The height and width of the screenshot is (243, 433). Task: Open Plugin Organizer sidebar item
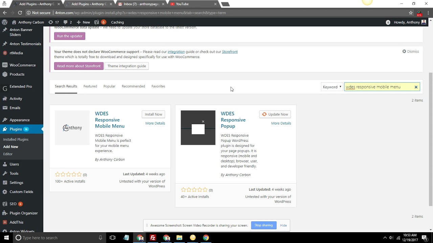[22, 213]
